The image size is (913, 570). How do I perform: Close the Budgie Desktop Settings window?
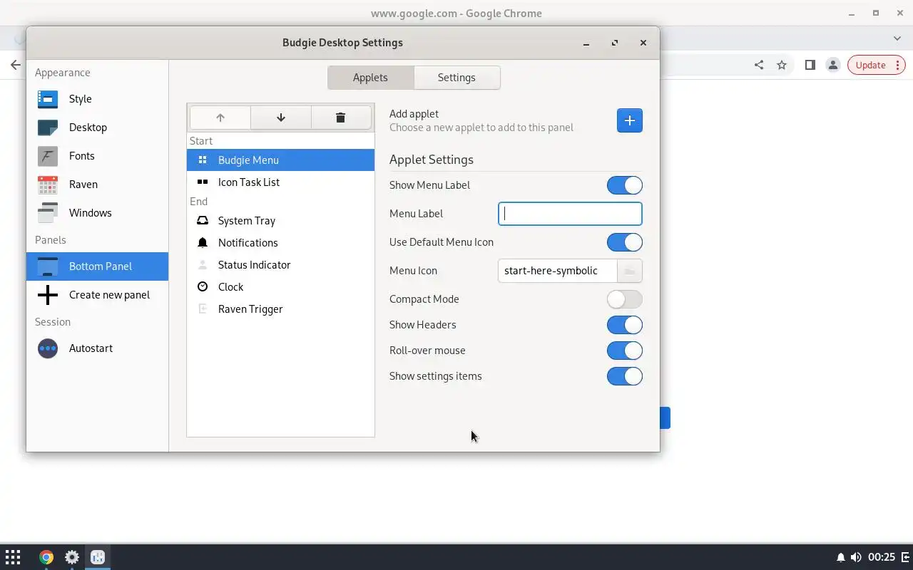pos(643,43)
